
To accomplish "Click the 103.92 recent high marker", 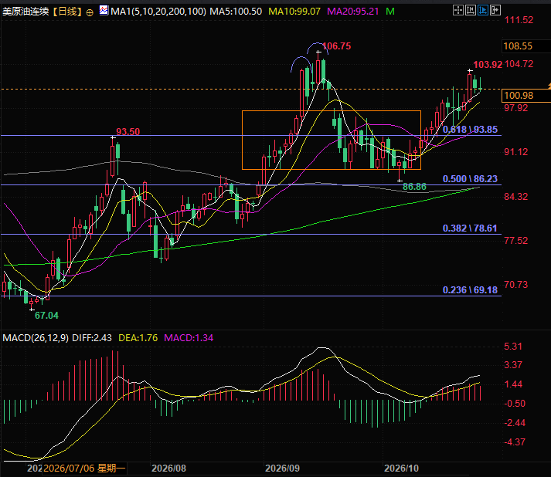I will (x=488, y=65).
